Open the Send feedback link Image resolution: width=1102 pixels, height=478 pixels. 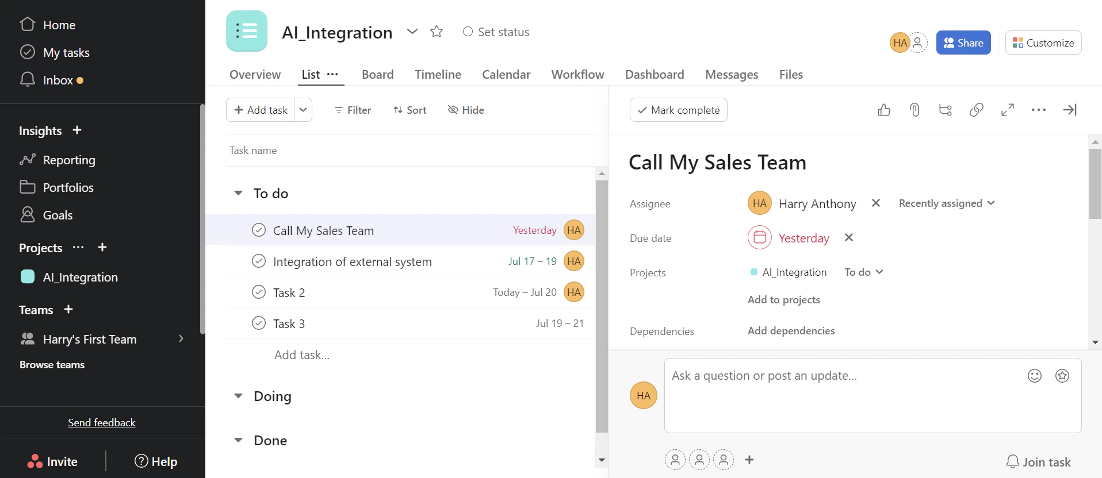tap(102, 423)
